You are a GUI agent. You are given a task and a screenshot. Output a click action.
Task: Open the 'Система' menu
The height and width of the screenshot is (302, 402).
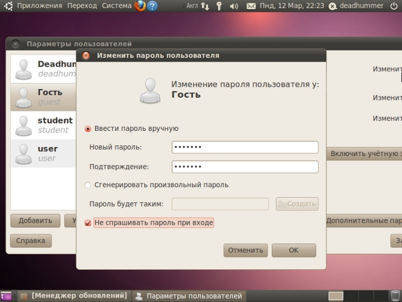(x=116, y=6)
